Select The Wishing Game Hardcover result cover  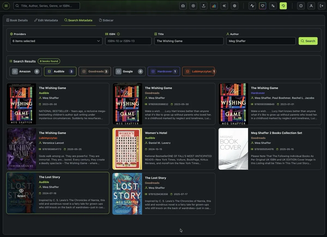coord(233,104)
